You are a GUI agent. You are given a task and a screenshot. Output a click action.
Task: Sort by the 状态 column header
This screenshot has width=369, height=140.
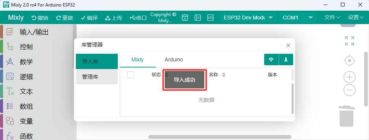point(156,75)
